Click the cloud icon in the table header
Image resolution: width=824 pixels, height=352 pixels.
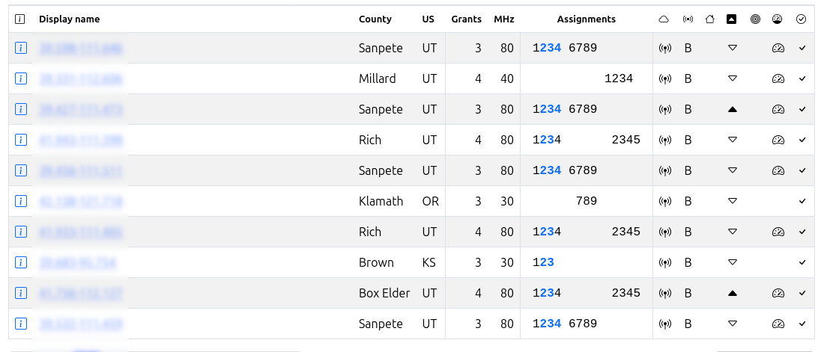663,19
